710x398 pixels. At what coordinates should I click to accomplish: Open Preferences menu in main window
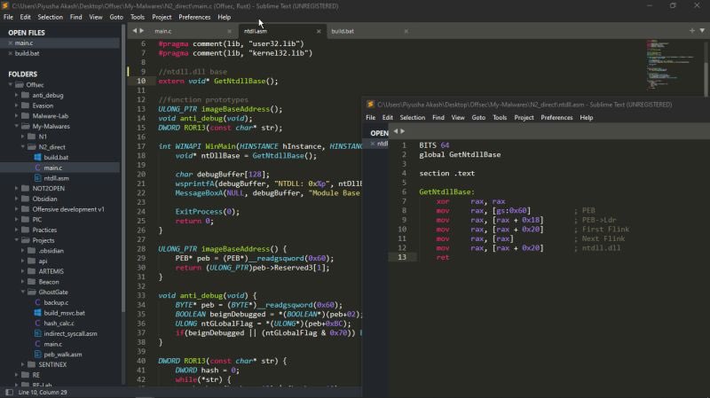(194, 17)
